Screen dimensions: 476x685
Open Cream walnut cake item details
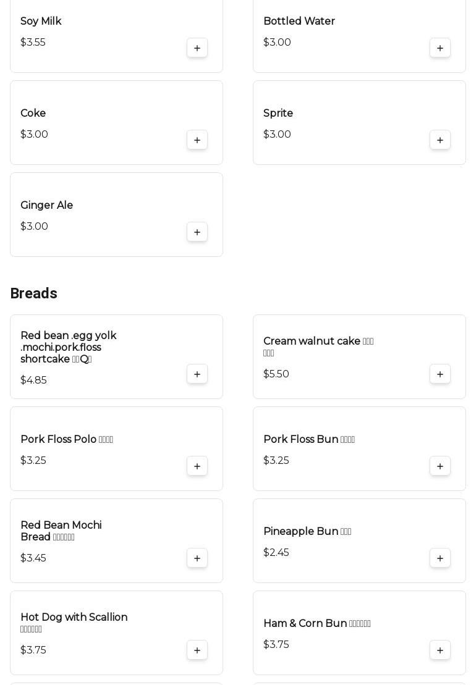coord(359,357)
